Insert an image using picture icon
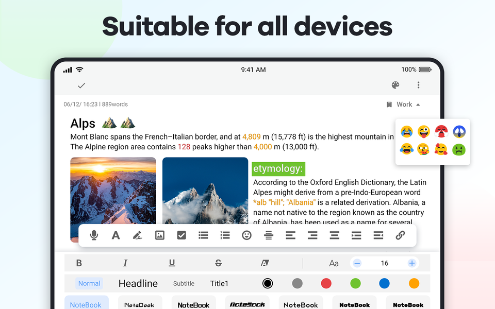The height and width of the screenshot is (309, 495). coord(160,235)
